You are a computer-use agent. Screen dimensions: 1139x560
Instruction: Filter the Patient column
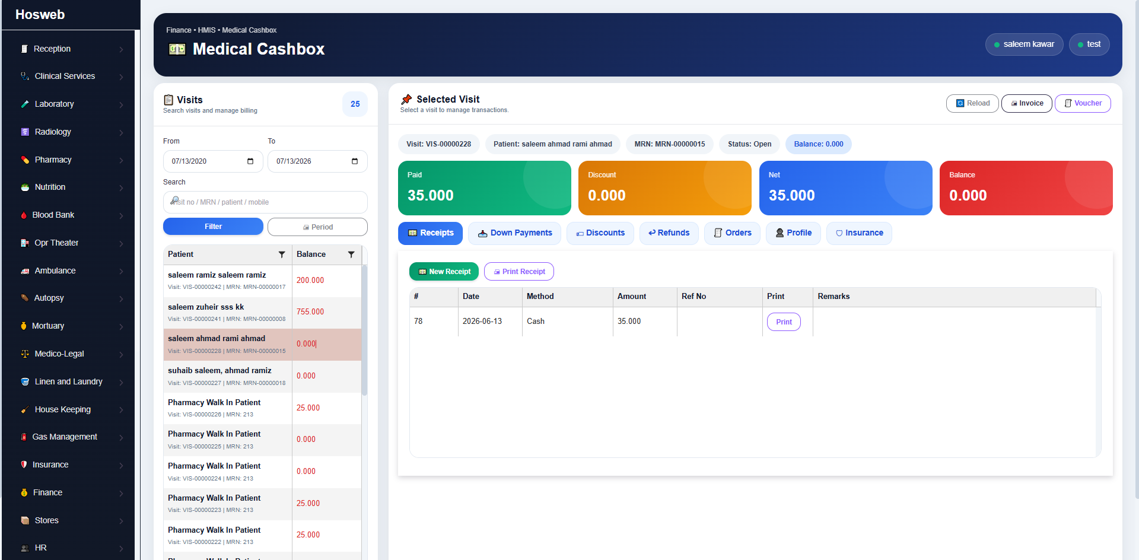point(282,254)
